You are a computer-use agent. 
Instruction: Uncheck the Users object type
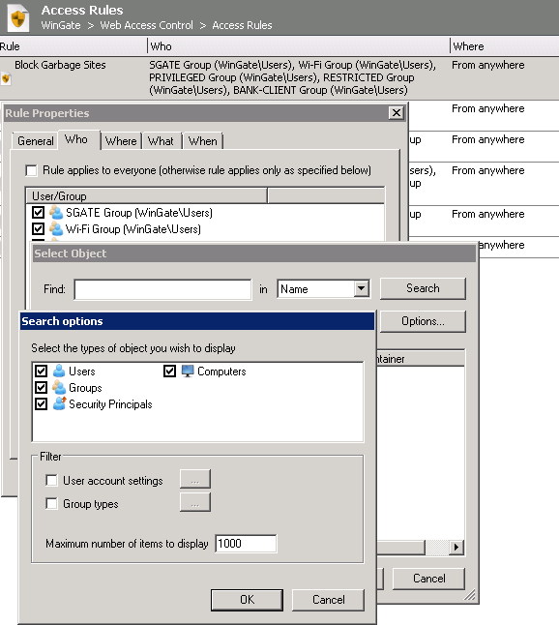point(41,372)
